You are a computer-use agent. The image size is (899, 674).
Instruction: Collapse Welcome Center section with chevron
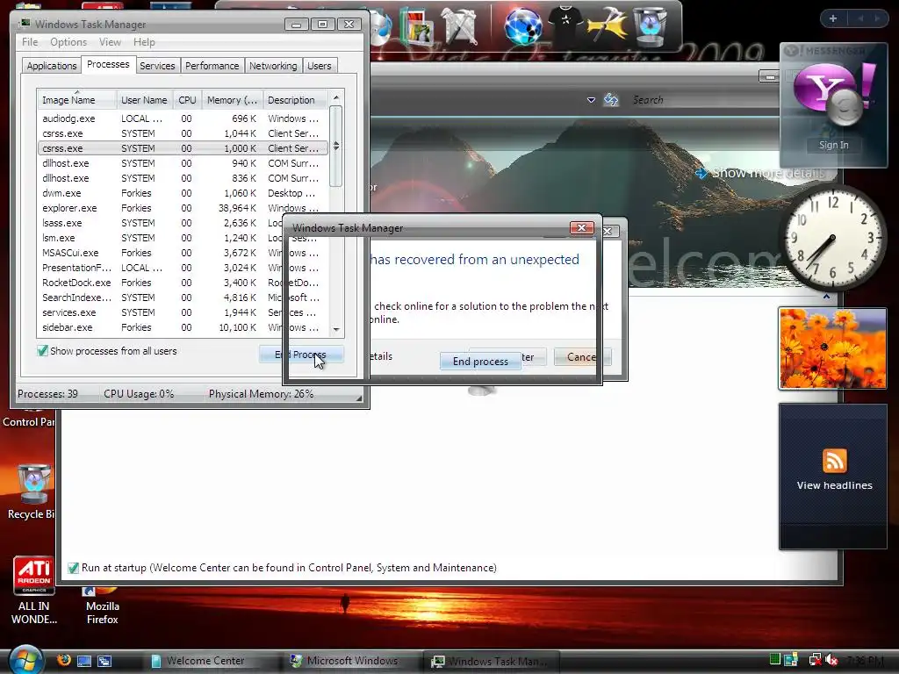(x=826, y=297)
